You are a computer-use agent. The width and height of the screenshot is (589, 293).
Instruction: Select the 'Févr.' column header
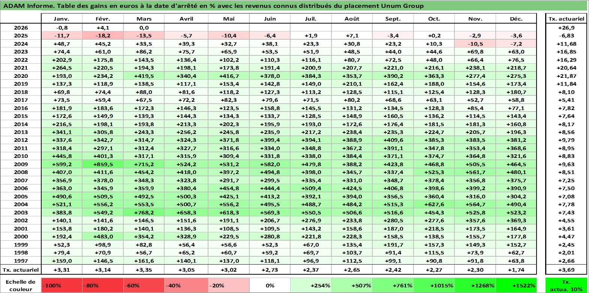coord(103,19)
